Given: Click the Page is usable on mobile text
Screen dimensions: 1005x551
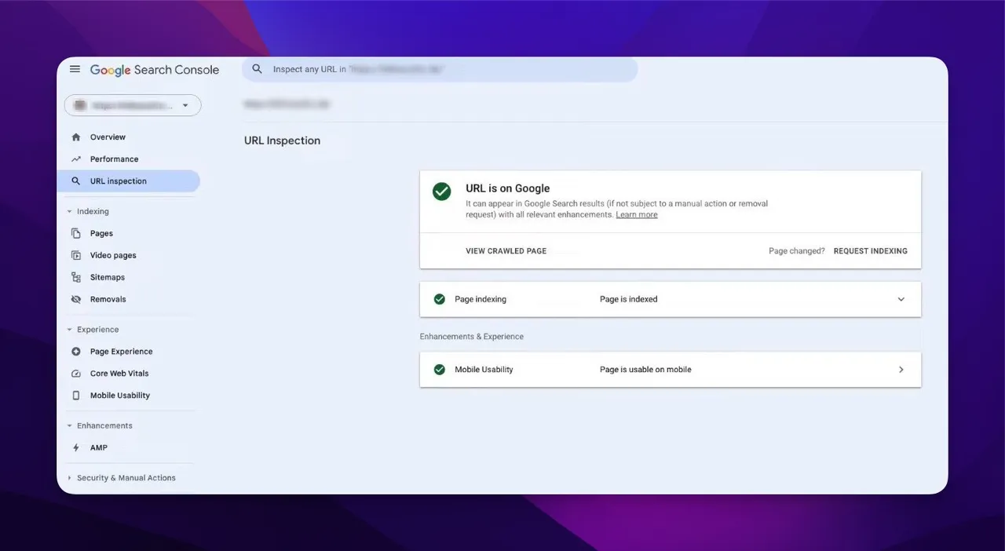Looking at the screenshot, I should tap(645, 370).
